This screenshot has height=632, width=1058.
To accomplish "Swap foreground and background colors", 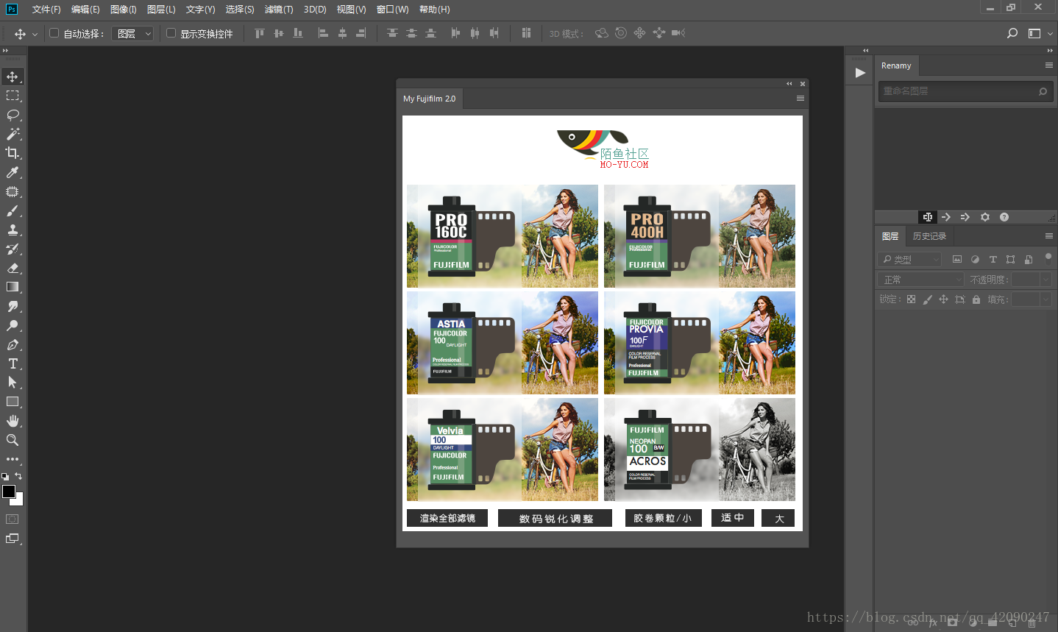I will point(19,477).
